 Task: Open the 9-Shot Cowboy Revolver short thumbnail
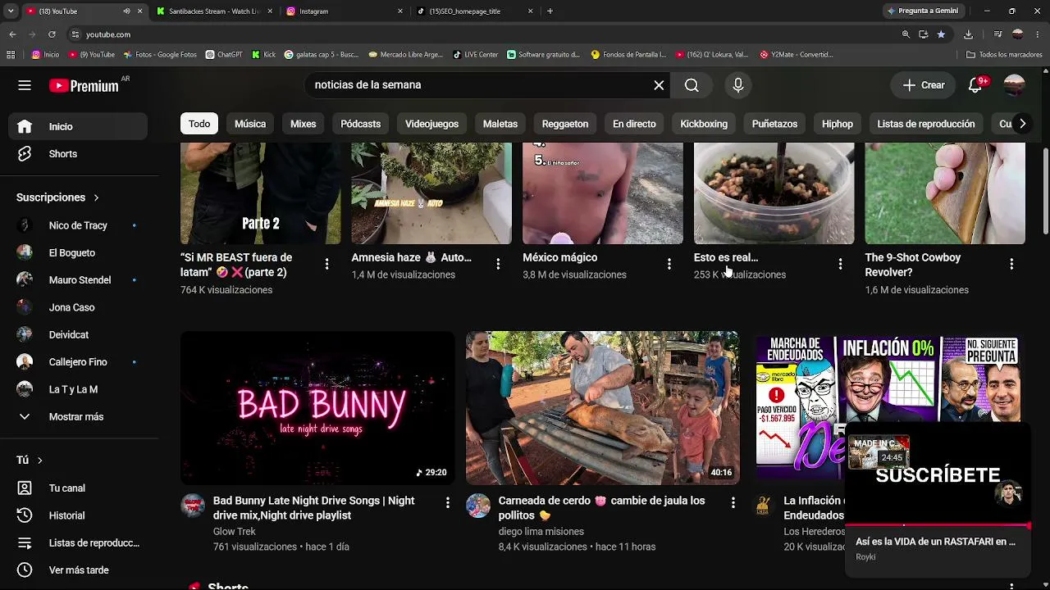(945, 193)
